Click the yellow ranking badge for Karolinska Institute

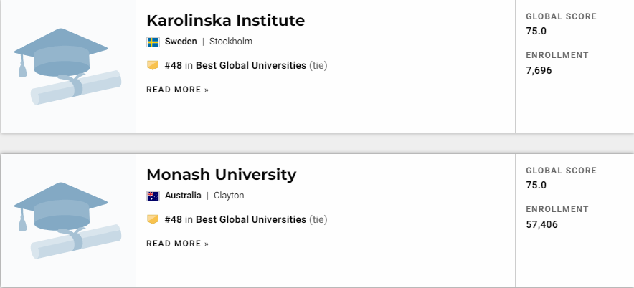coord(153,65)
